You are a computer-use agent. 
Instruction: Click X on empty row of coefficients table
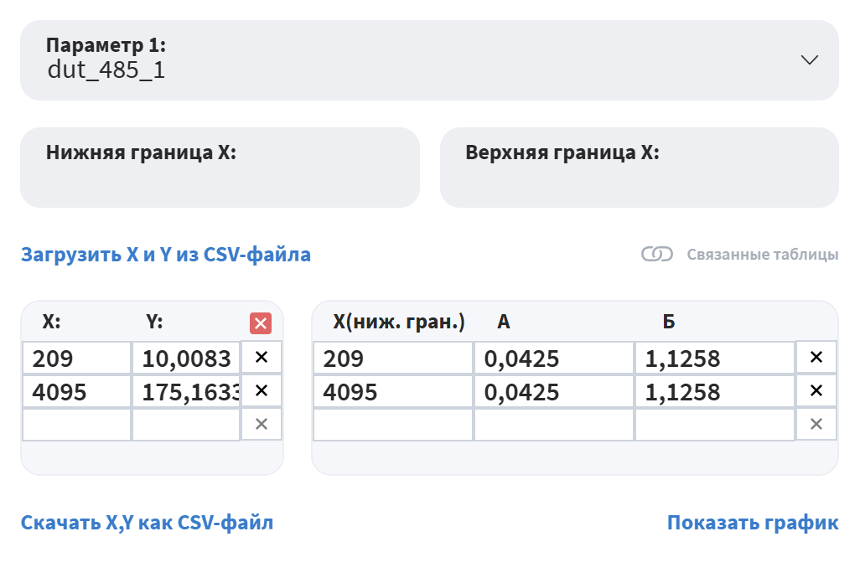point(816,425)
